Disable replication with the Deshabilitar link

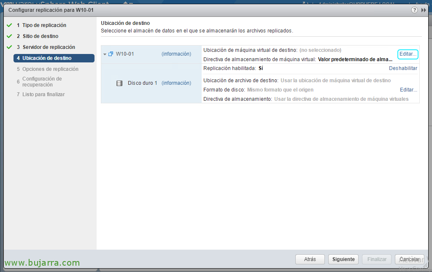(x=403, y=68)
